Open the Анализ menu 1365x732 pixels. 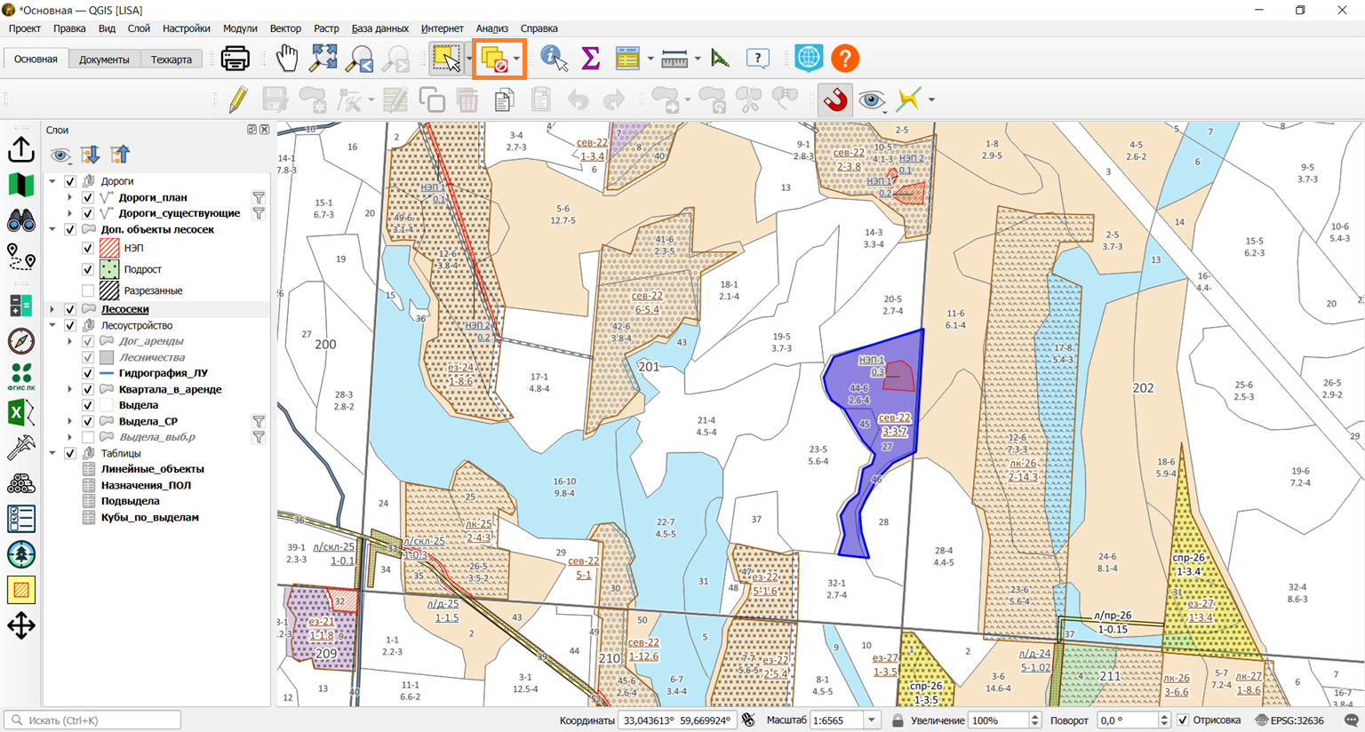click(492, 28)
